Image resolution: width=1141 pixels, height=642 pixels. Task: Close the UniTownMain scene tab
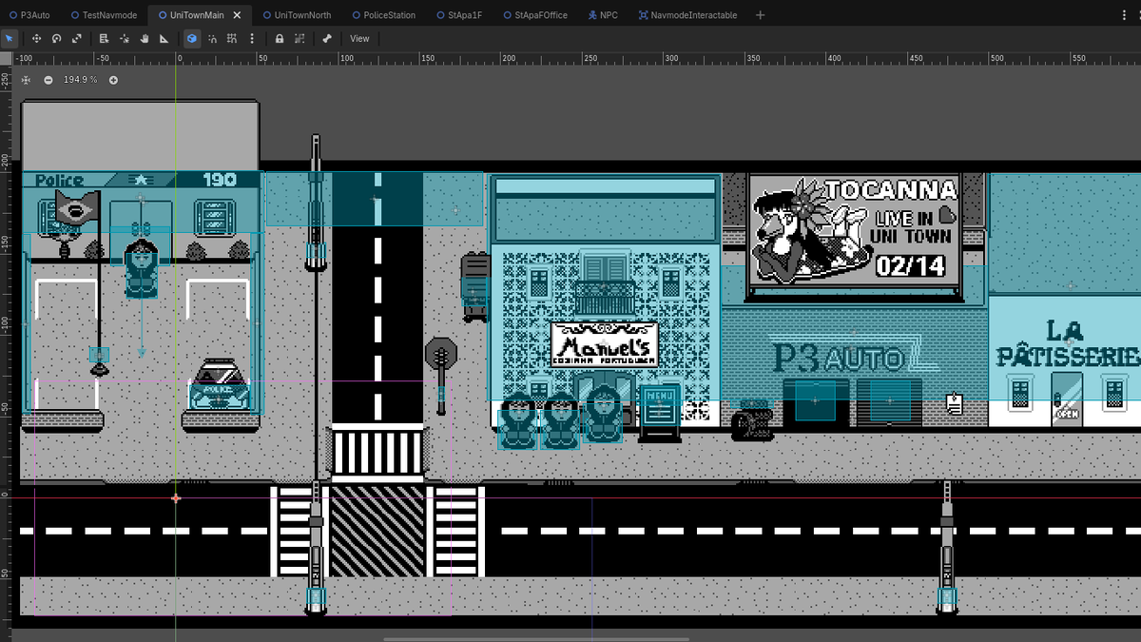(x=237, y=15)
